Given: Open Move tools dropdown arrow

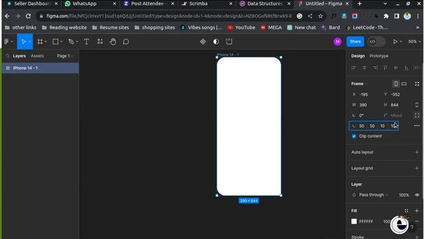Looking at the screenshot, I should pos(30,42).
